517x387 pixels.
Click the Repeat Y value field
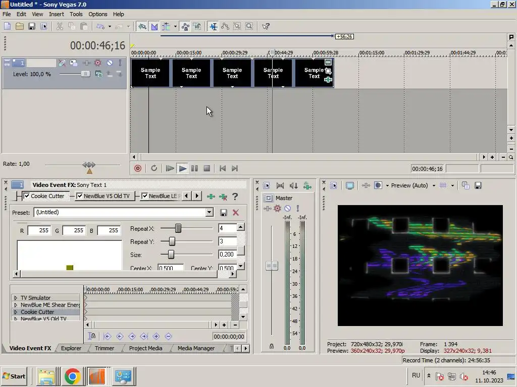pos(228,241)
